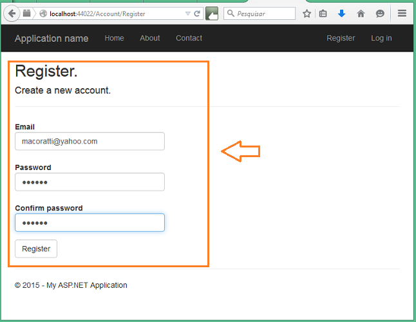416x322 pixels.
Task: Click the green picture icon beside address bar
Action: click(x=212, y=14)
